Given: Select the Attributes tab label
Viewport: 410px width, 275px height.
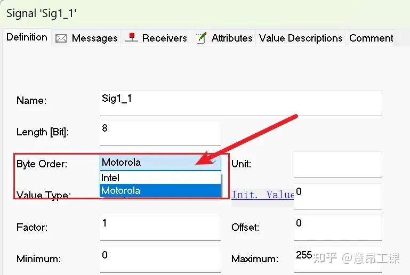Looking at the screenshot, I should click(x=232, y=38).
